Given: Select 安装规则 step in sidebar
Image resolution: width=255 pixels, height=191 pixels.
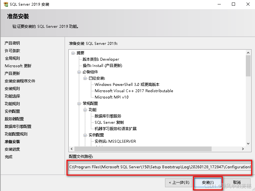Looking at the screenshot, I should point(12,89).
